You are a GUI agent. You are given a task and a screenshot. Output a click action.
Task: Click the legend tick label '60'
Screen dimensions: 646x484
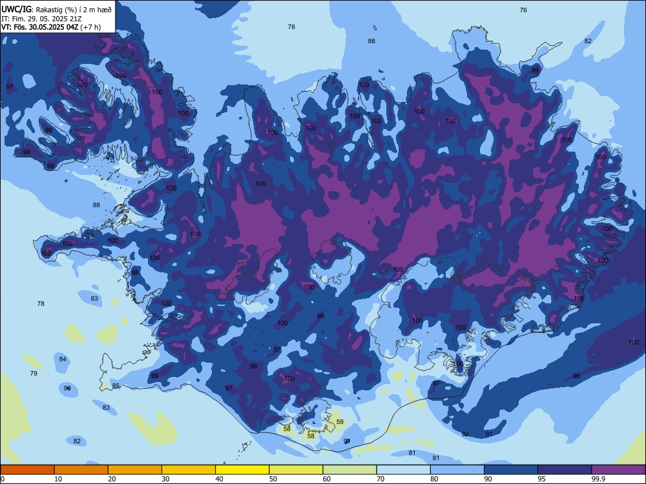point(327,479)
